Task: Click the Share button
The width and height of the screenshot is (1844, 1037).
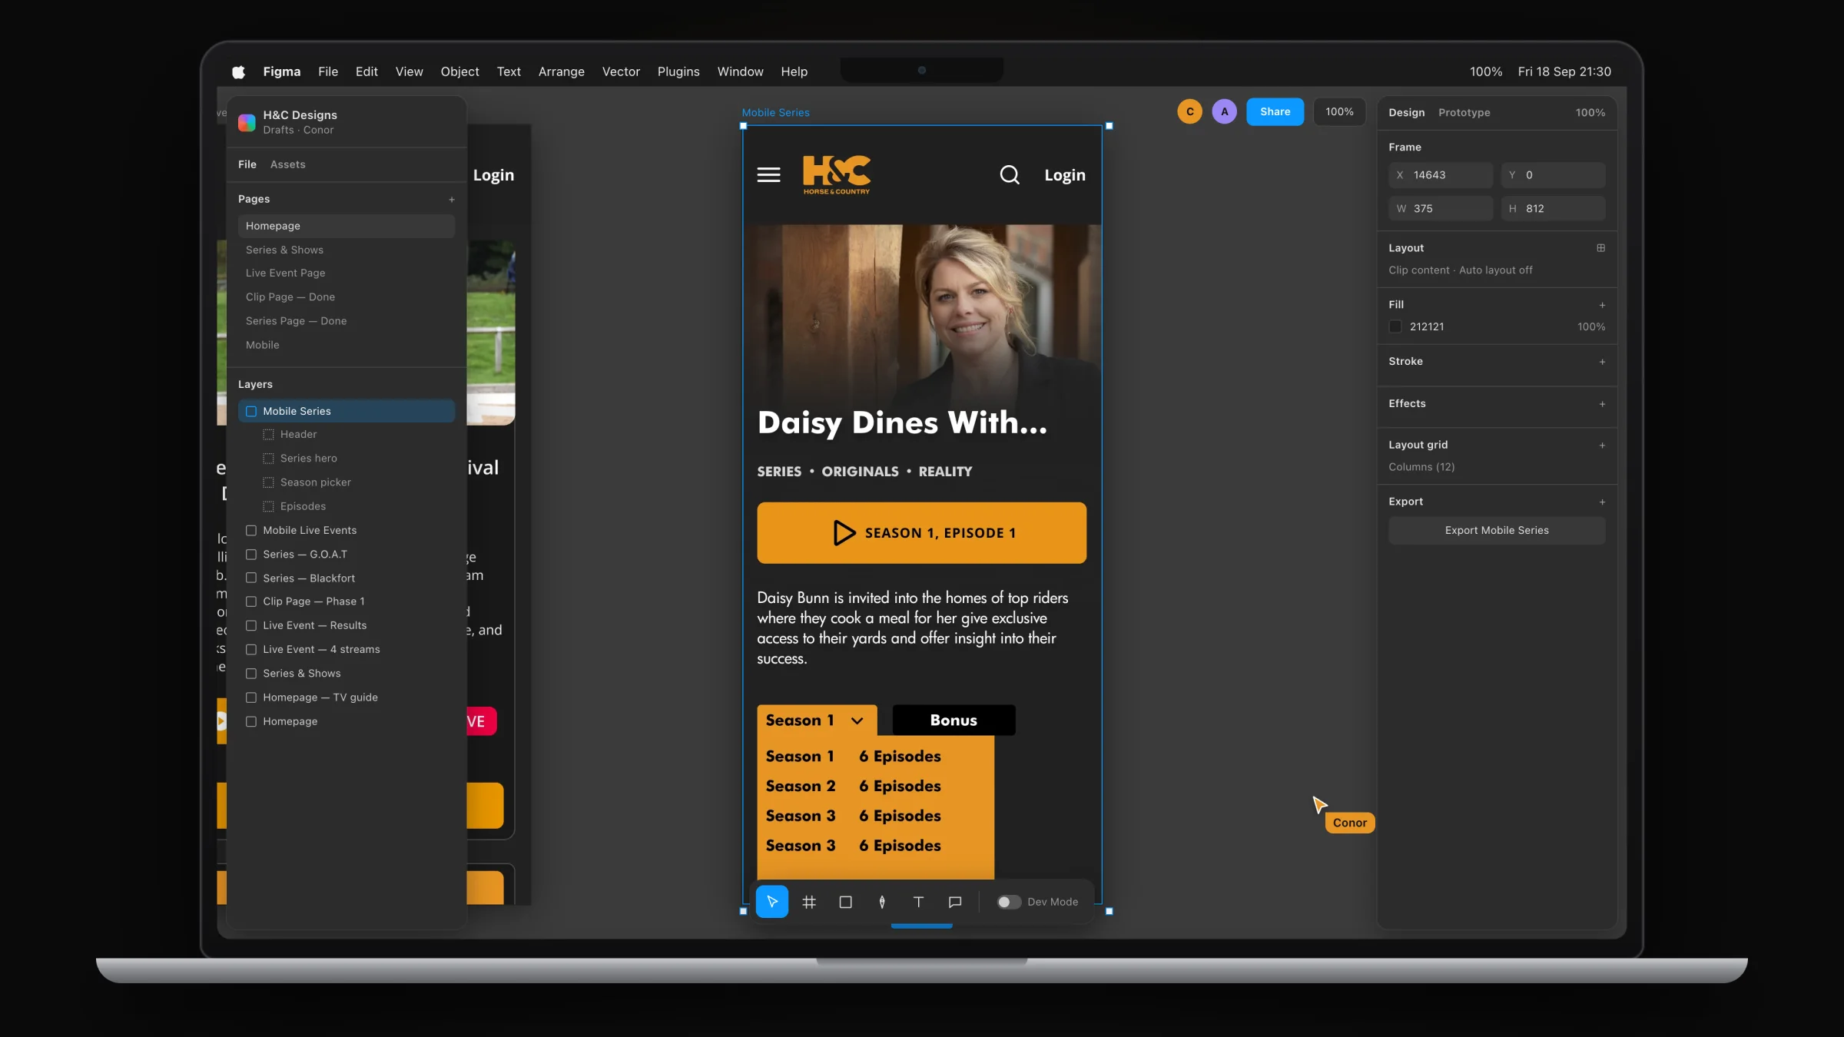Action: tap(1275, 111)
